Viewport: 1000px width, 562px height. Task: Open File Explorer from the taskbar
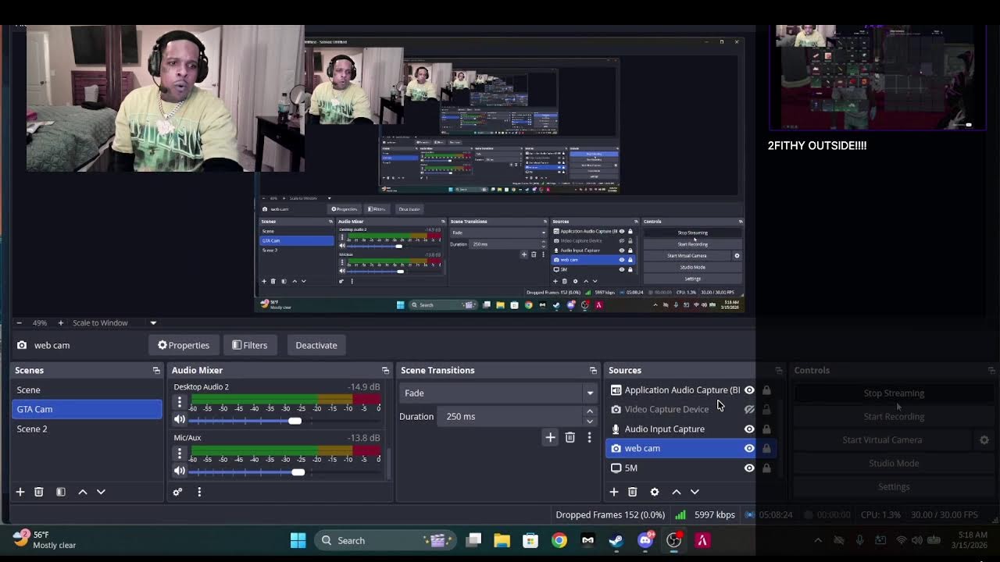502,540
